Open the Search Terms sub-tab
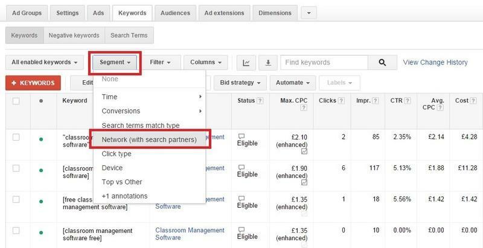This screenshot has height=248, width=483. click(129, 36)
